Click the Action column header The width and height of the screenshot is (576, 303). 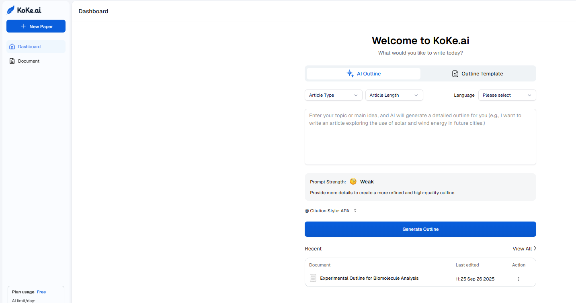[519, 265]
